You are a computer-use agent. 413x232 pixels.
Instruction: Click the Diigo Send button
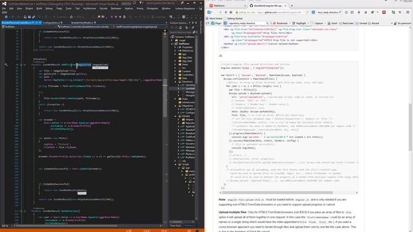point(332,23)
